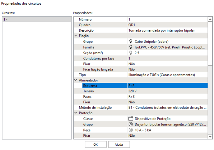
Task: Click the lightbulb icon next to Isol.PVC family
Action: tap(131, 47)
